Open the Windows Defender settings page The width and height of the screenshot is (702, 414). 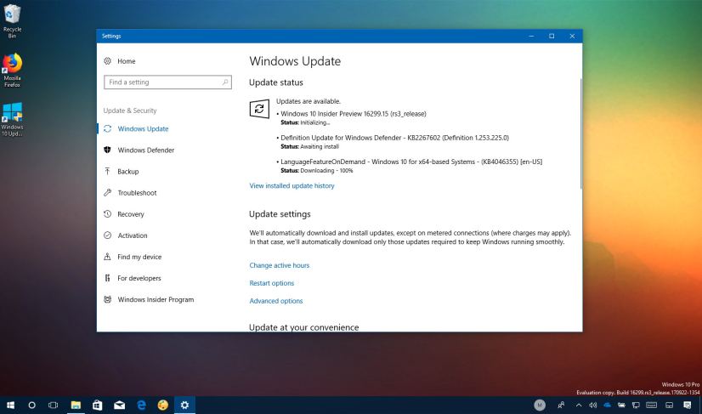coord(139,150)
